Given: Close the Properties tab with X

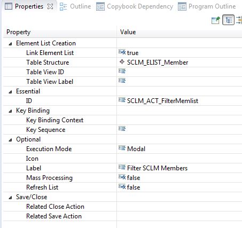Looking at the screenshot, I should pos(50,6).
